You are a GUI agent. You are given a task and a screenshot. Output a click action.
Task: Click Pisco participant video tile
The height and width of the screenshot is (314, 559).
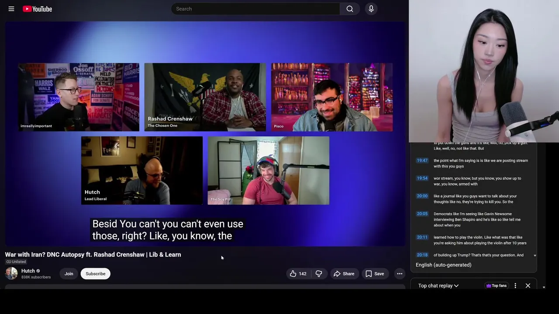[x=332, y=97]
